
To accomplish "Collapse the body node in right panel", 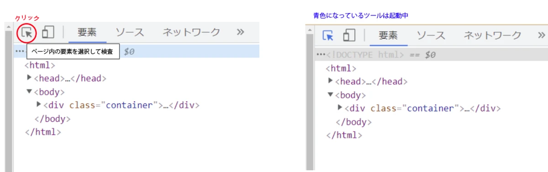I will coord(331,95).
